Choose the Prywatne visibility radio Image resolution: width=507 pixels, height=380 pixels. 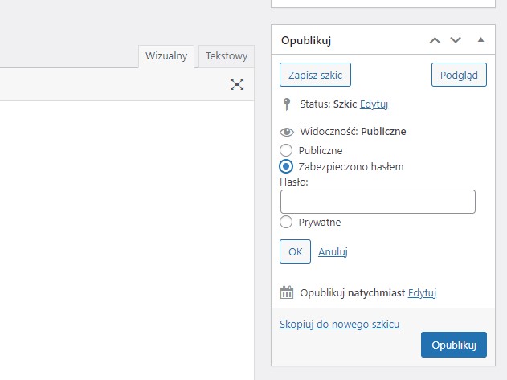pos(286,222)
